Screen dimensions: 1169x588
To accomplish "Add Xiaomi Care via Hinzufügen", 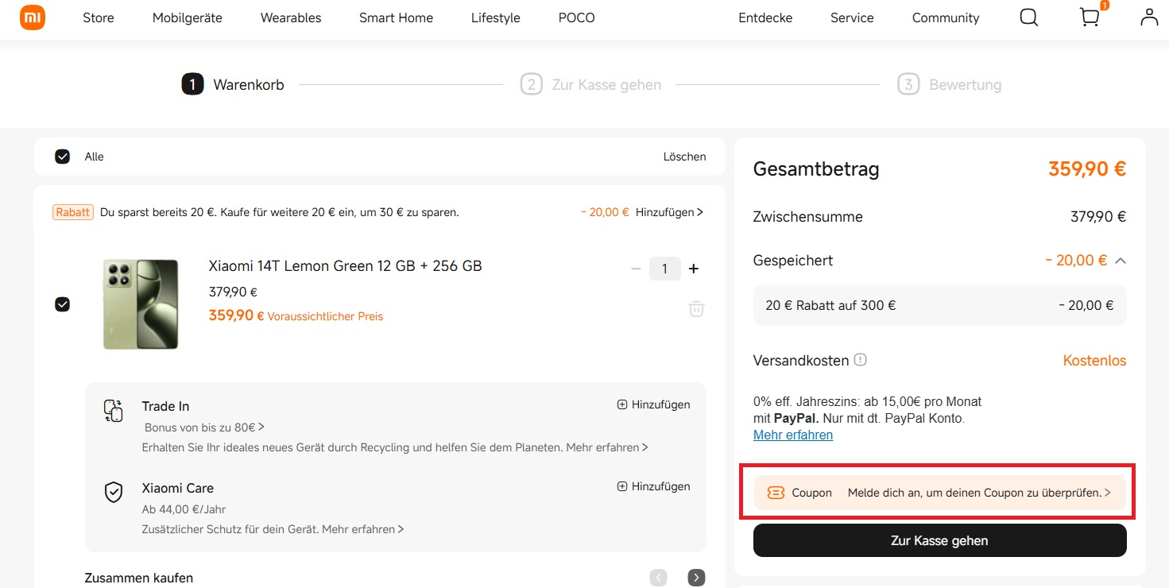I will coord(654,486).
